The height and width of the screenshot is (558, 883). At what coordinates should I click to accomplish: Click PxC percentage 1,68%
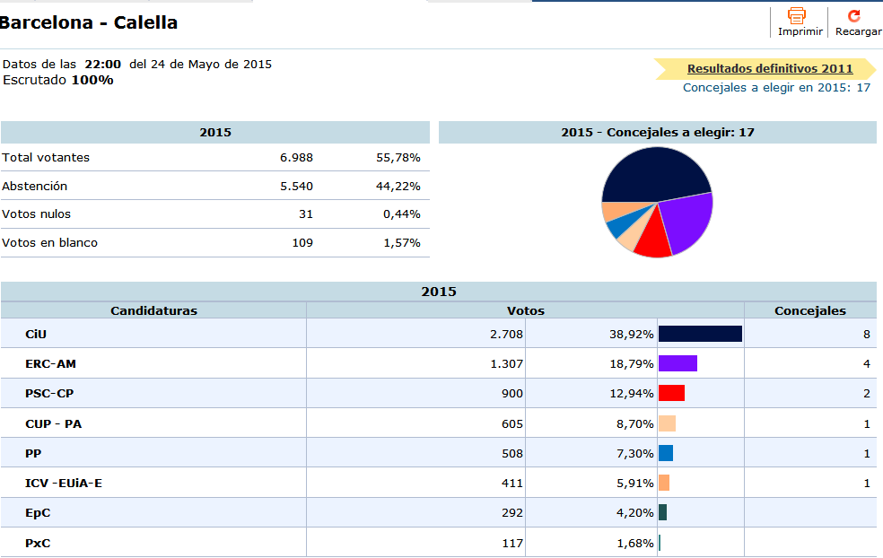point(634,544)
